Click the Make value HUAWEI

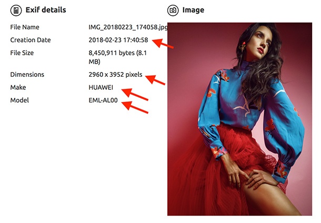[x=101, y=87]
